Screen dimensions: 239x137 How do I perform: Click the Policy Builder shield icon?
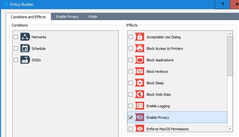6,4
